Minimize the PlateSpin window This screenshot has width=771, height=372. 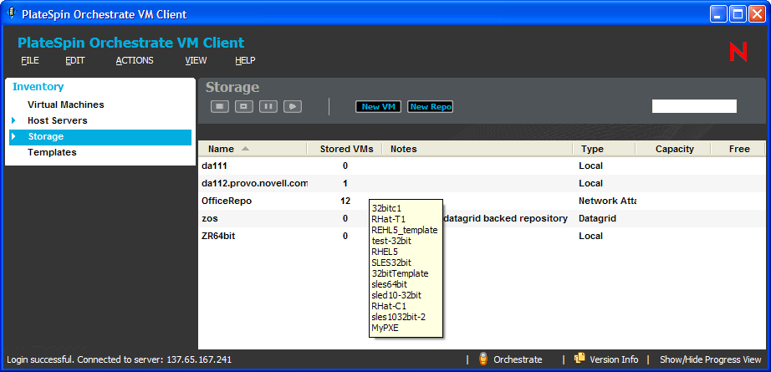coord(719,13)
